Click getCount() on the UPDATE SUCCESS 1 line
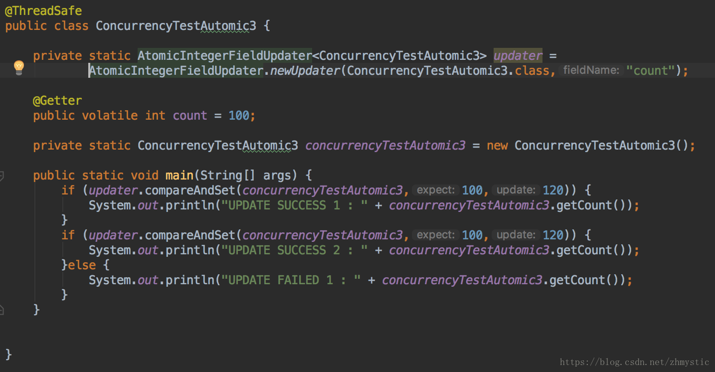Screen dimensions: 715x372 click(591, 205)
